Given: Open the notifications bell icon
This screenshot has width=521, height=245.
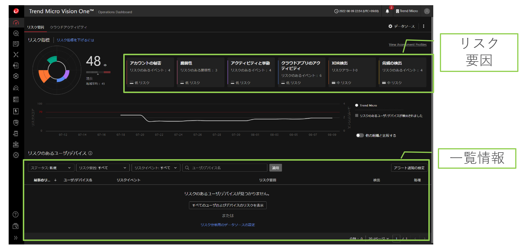Looking at the screenshot, I should (x=387, y=11).
